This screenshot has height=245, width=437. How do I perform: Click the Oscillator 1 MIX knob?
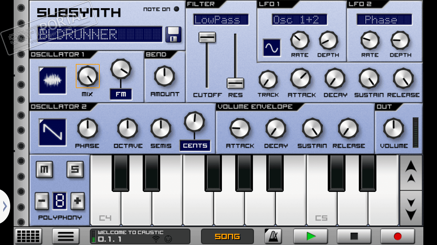pyautogui.click(x=87, y=76)
